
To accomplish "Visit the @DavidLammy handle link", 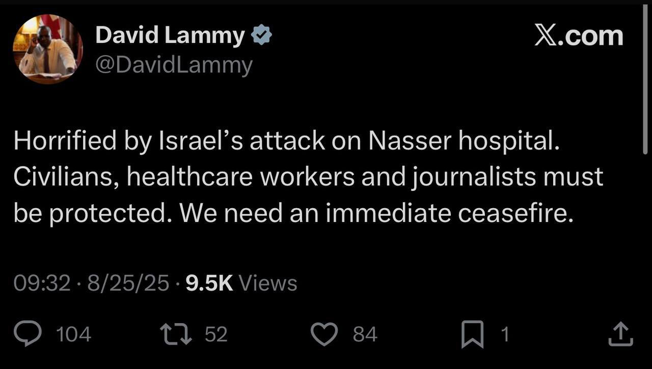I will 174,65.
